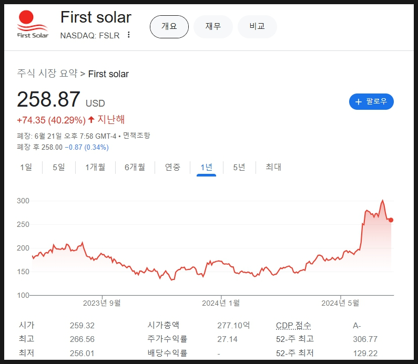Click the NASDAQ: FSLR ticker text

pyautogui.click(x=90, y=35)
